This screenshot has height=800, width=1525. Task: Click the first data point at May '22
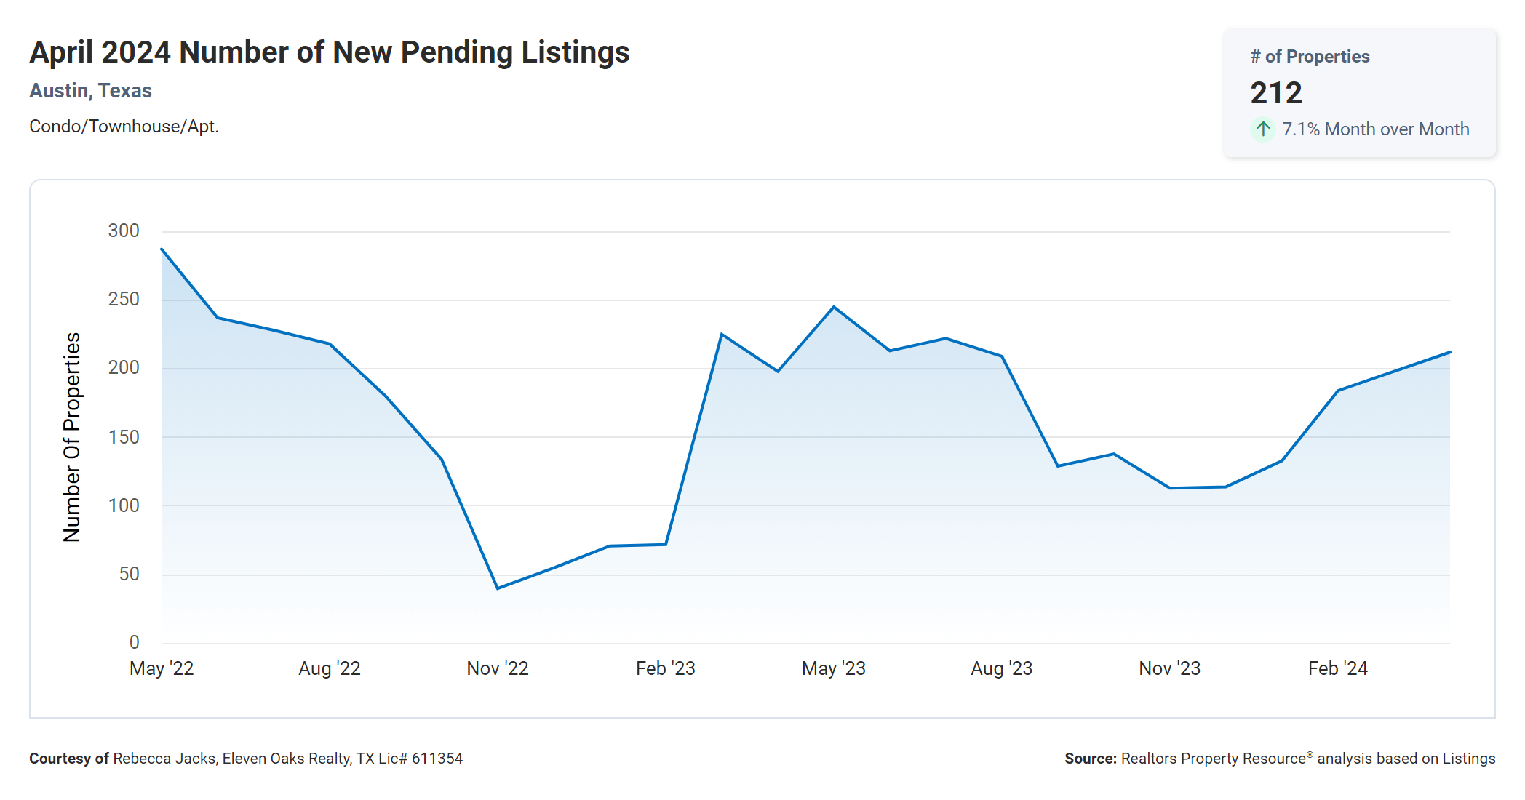[x=162, y=249]
